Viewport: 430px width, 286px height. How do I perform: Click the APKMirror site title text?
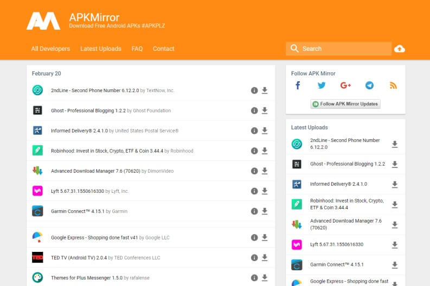pos(94,17)
